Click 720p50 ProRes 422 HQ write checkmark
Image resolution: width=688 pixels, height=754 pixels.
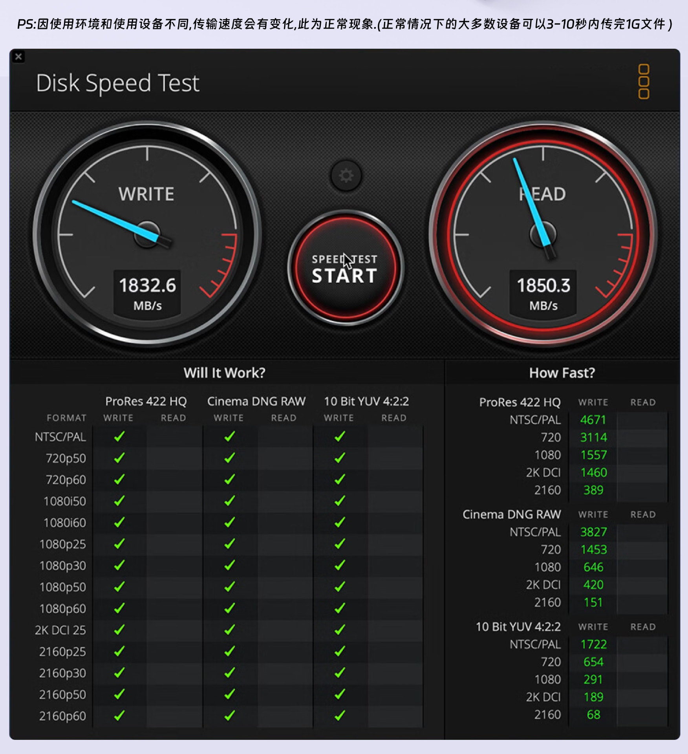(x=119, y=458)
